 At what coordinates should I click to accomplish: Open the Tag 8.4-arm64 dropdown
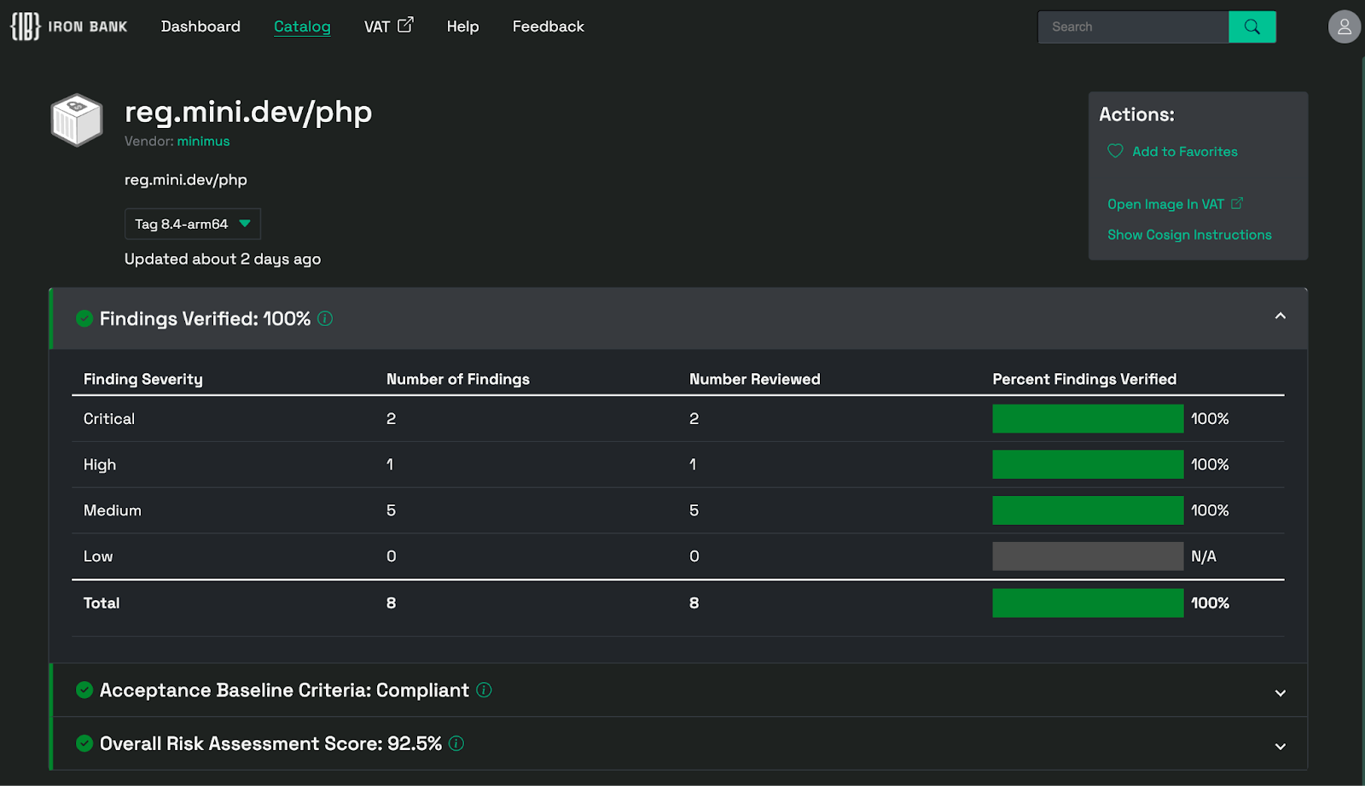(x=193, y=224)
